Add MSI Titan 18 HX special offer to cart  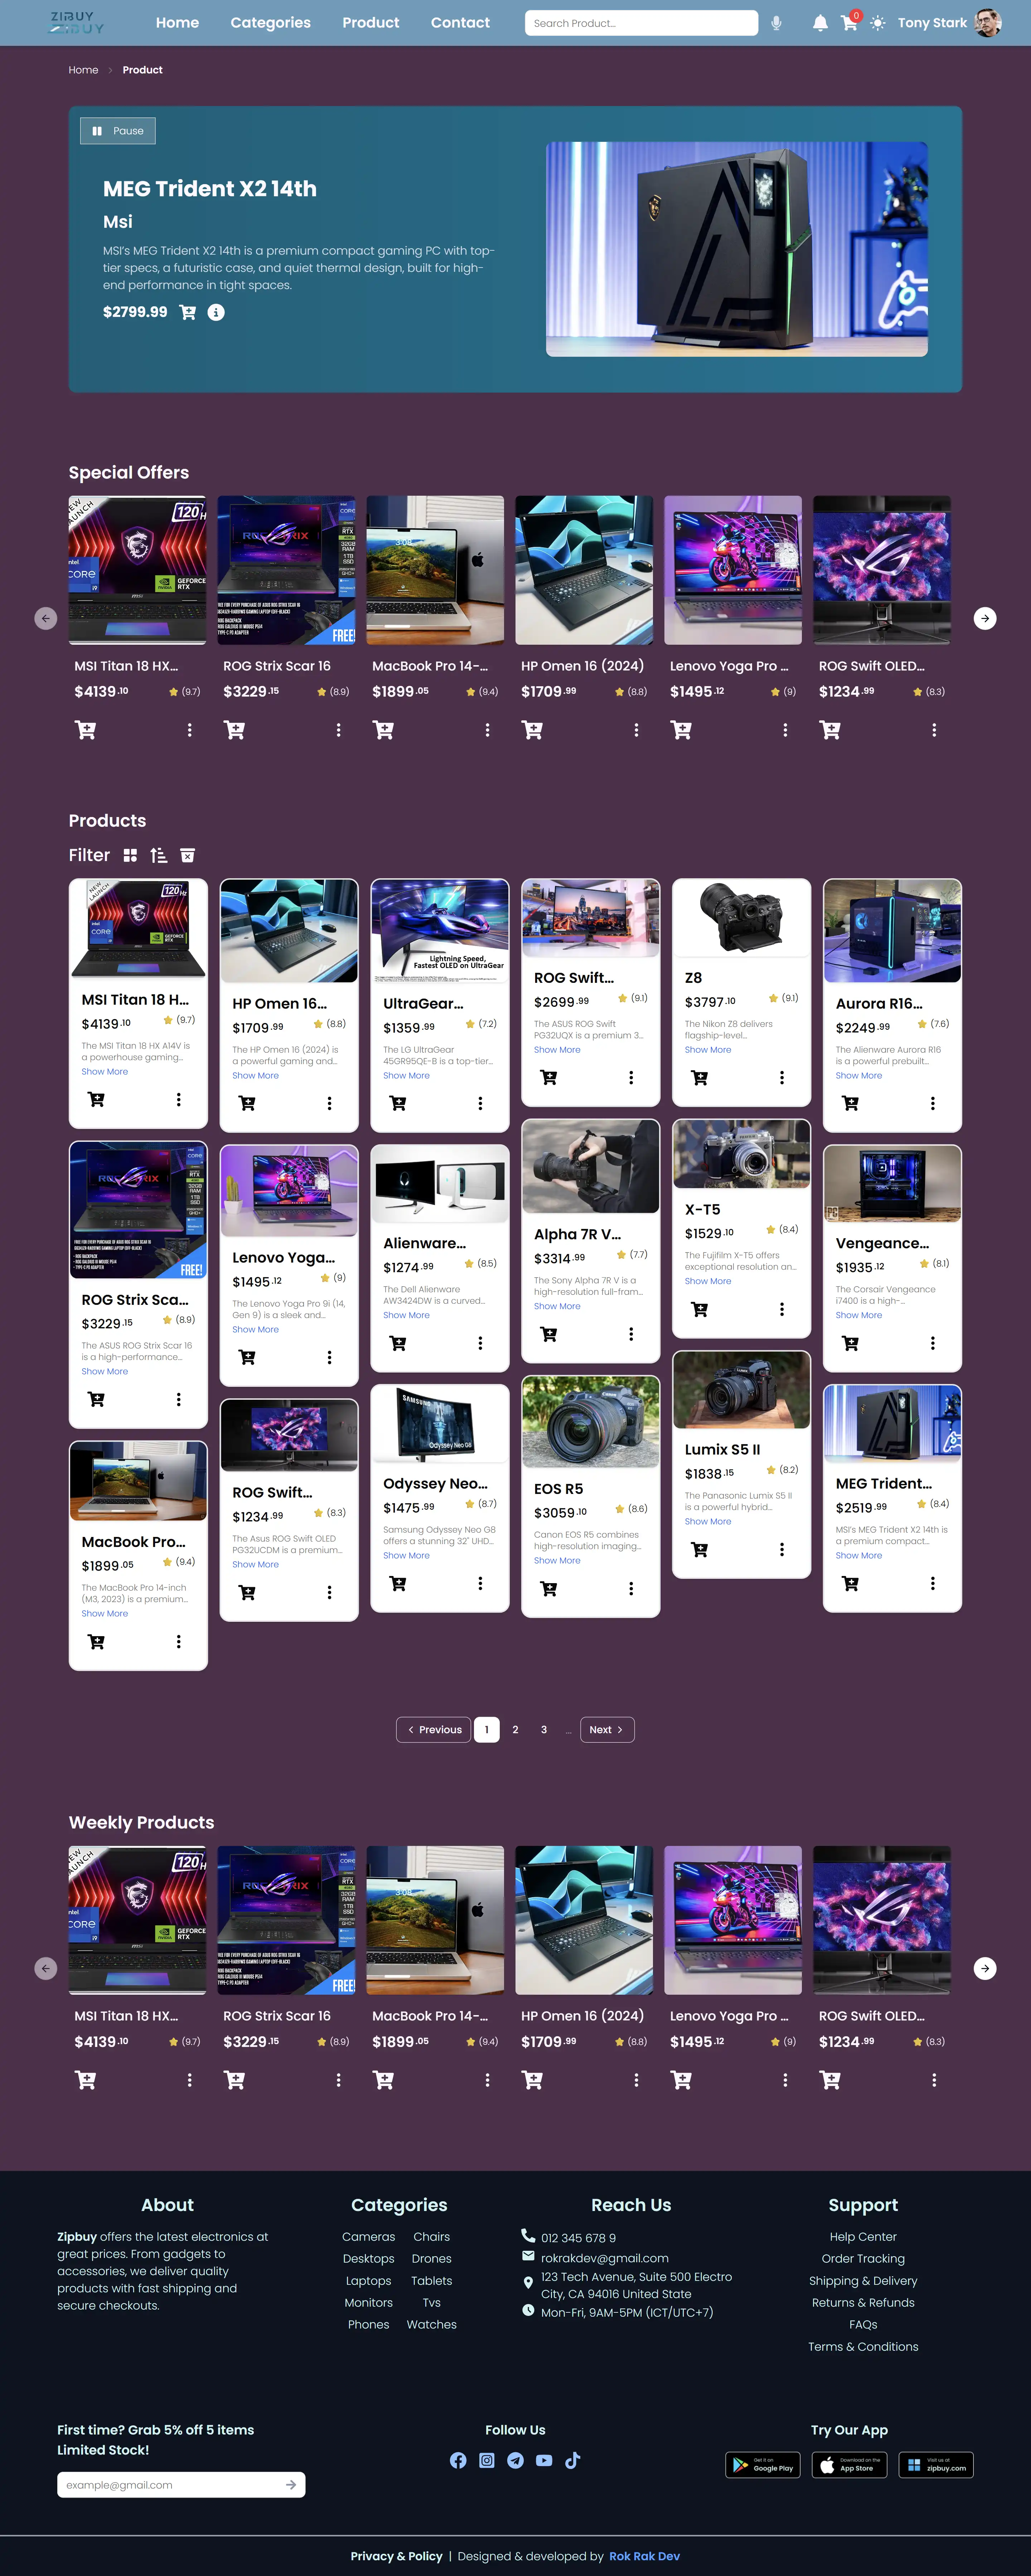pos(86,730)
